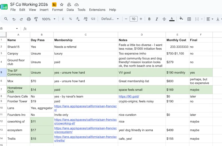
Task: Print the spreadsheet
Action: pos(29,19)
